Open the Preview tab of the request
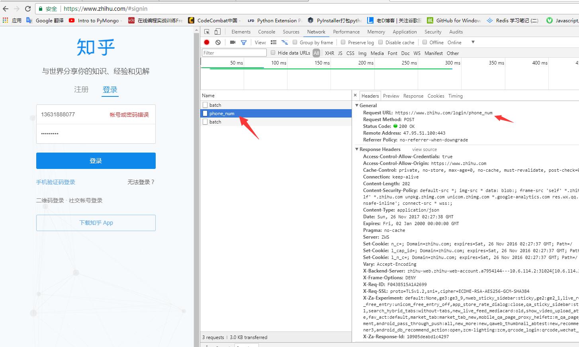Screen dimensions: 579x347 [391, 96]
